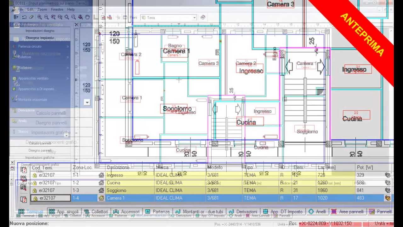
Task: Click the flame icon beside 483 W
Action: click(x=388, y=198)
